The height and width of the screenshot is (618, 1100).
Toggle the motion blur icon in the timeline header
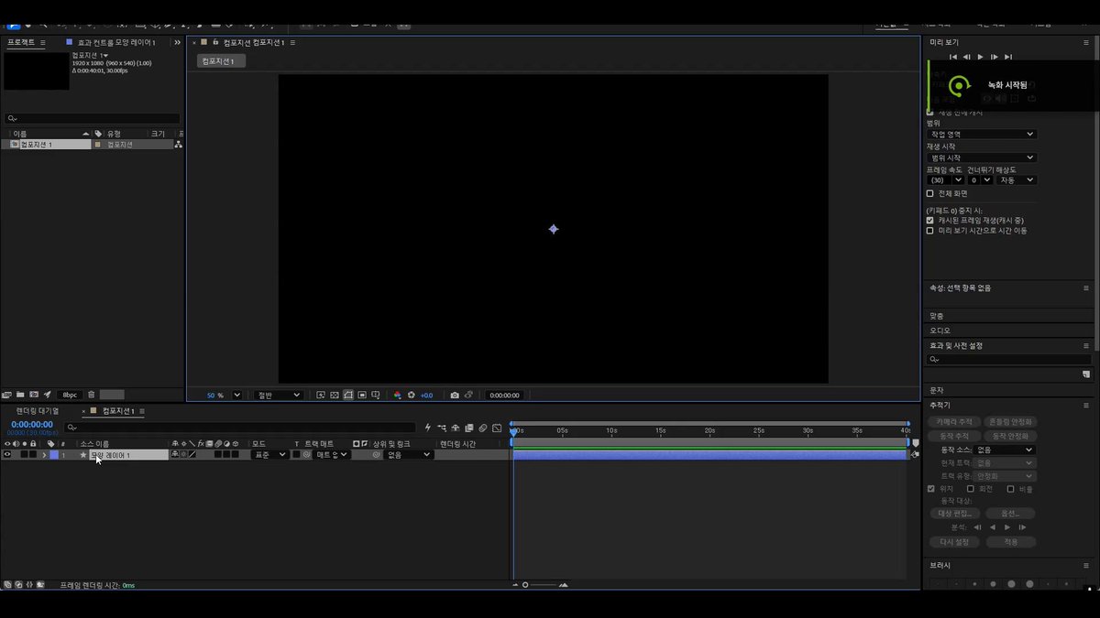click(483, 428)
